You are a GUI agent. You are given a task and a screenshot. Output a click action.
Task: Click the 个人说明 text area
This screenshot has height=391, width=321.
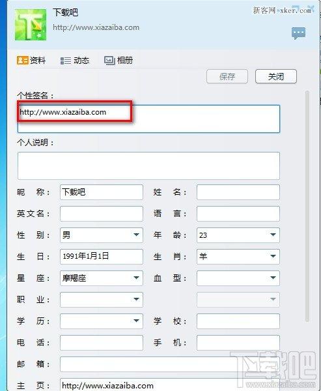pos(148,166)
